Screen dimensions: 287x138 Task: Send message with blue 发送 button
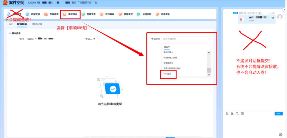[x=278, y=114]
